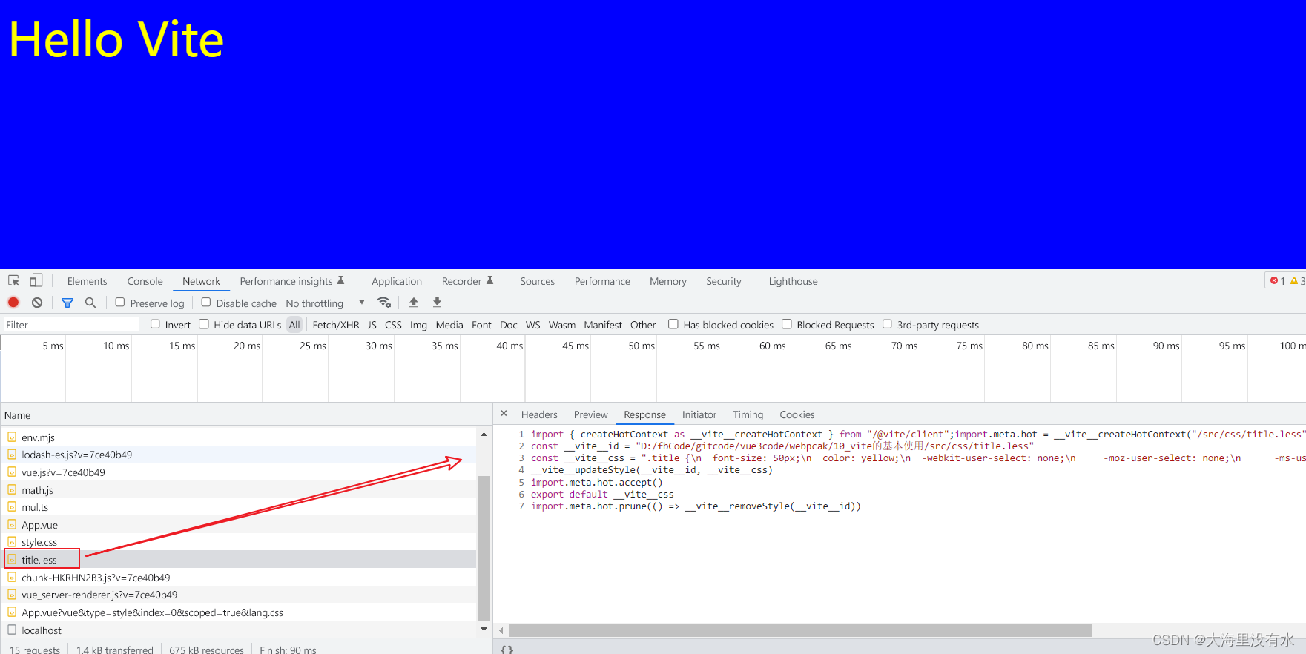Viewport: 1306px width, 654px height.
Task: Open the error count indicator
Action: (1277, 280)
